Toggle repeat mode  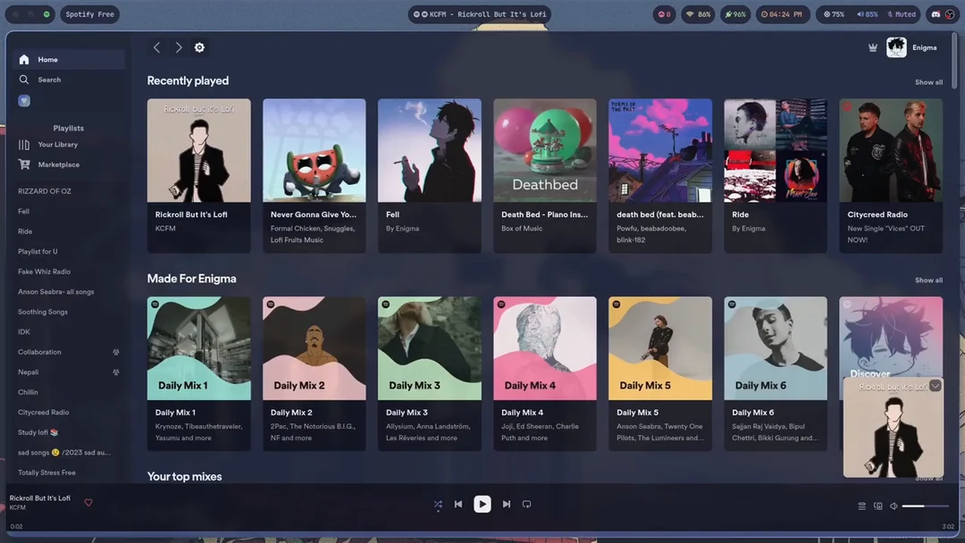point(526,504)
